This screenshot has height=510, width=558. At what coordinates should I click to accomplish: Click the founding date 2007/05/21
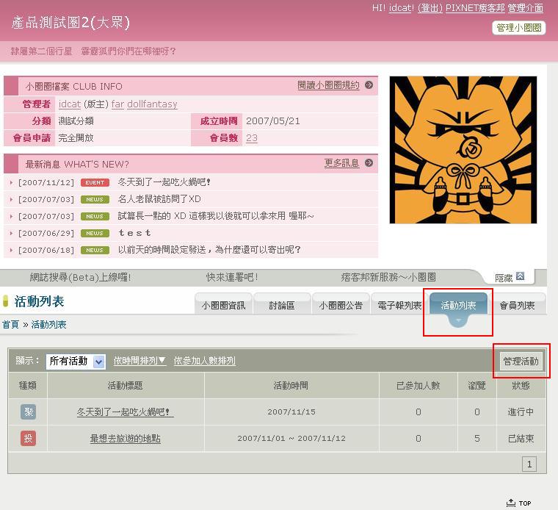(x=273, y=121)
